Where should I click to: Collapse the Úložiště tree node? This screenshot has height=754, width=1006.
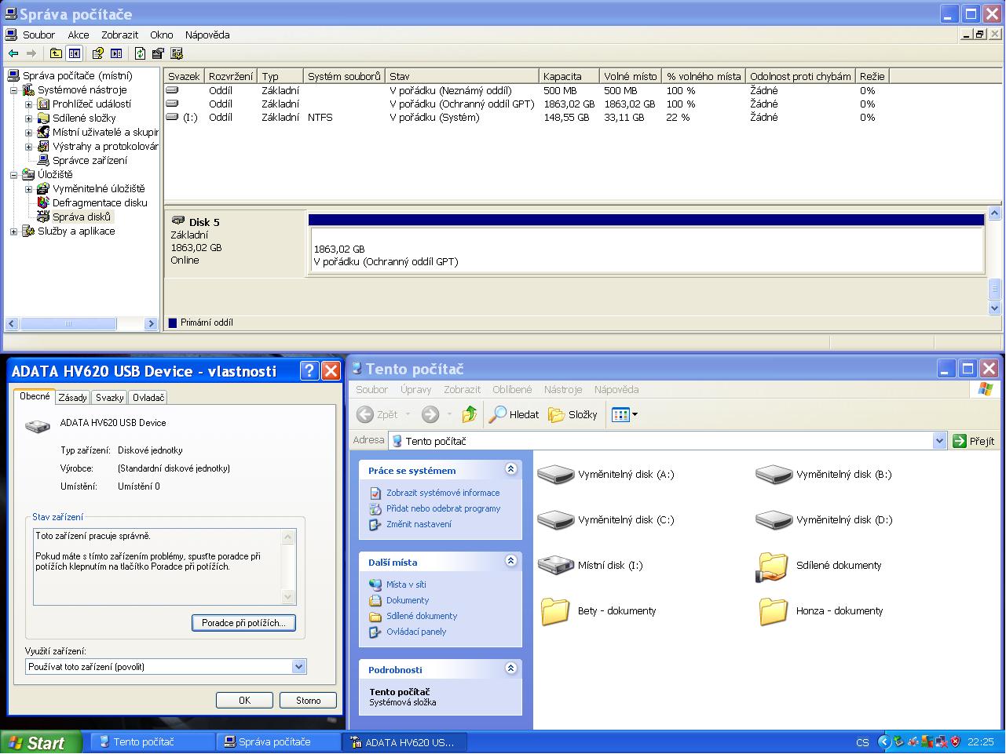coord(13,175)
